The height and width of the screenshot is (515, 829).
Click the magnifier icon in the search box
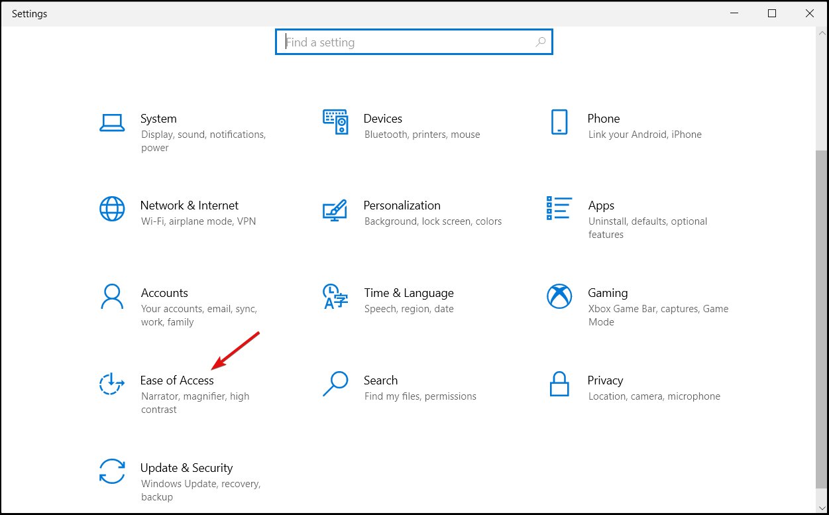coord(541,42)
